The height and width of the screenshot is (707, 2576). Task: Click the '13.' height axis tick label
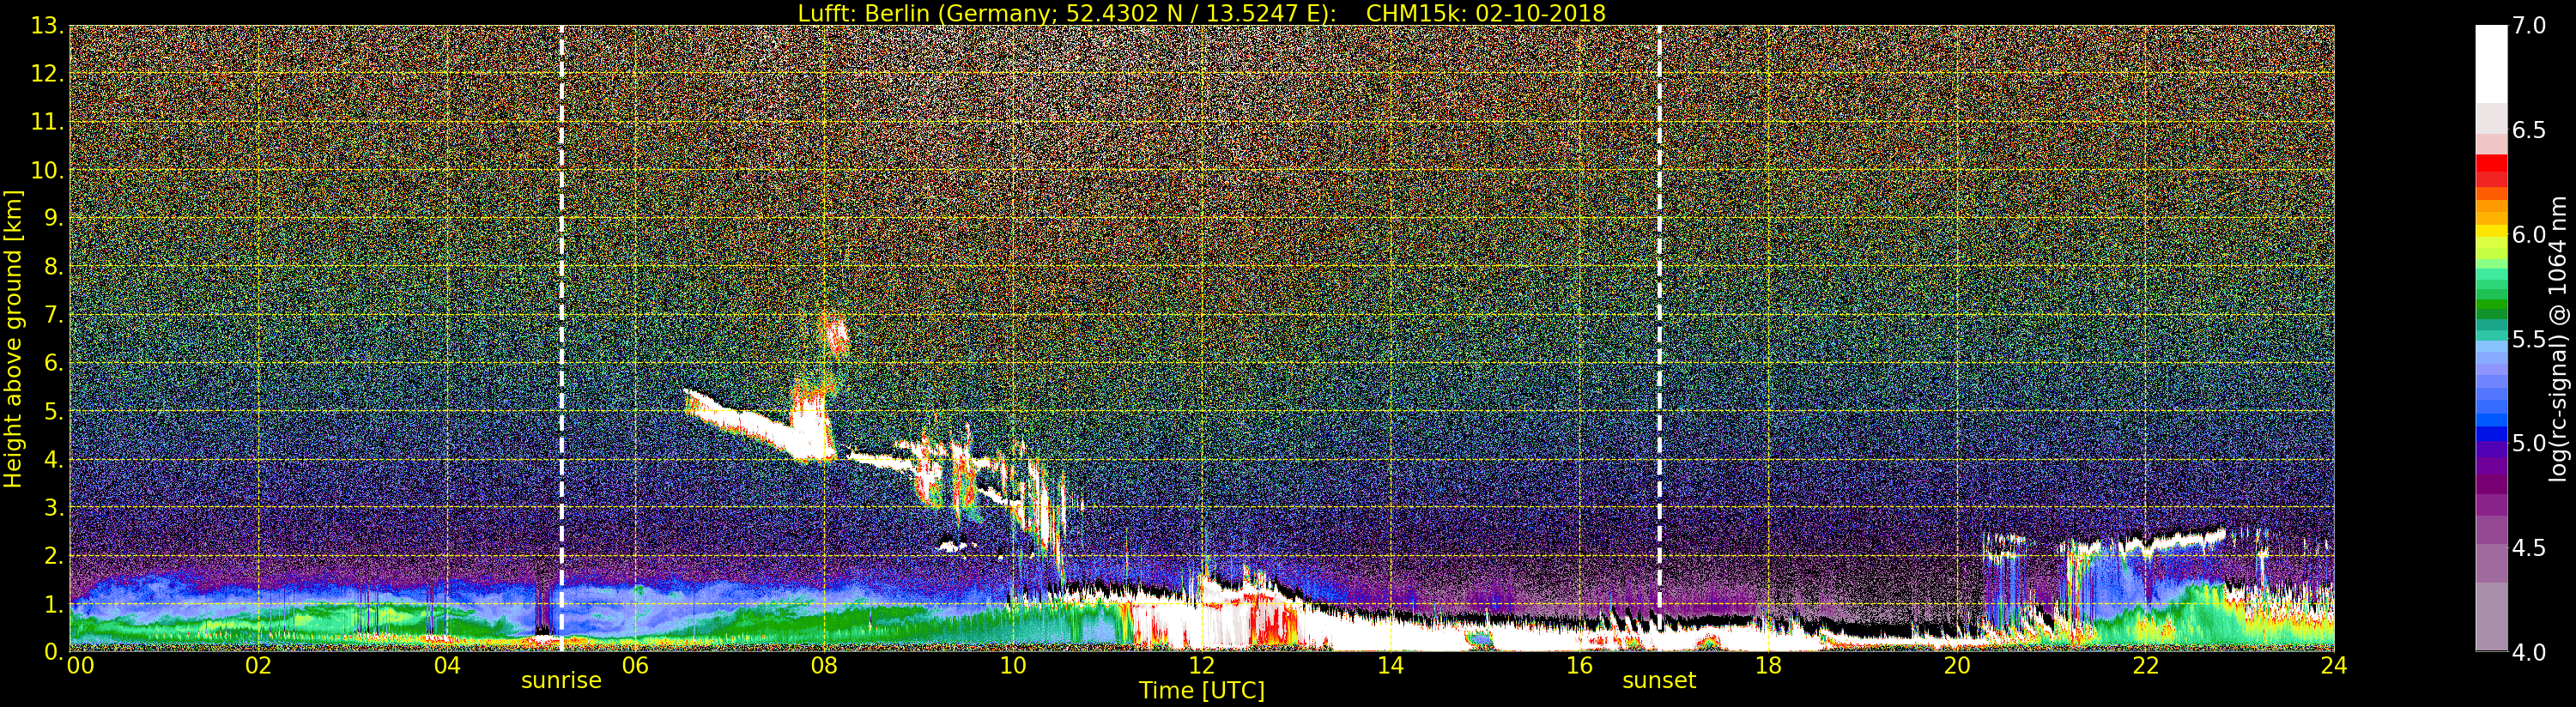(47, 26)
